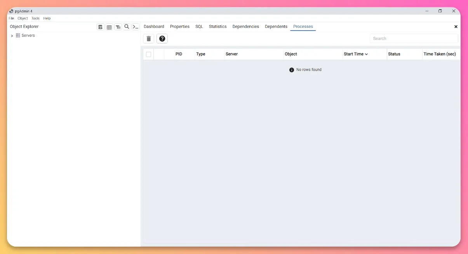This screenshot has width=468, height=254.
Task: Close the tab panel with X
Action: tap(456, 27)
